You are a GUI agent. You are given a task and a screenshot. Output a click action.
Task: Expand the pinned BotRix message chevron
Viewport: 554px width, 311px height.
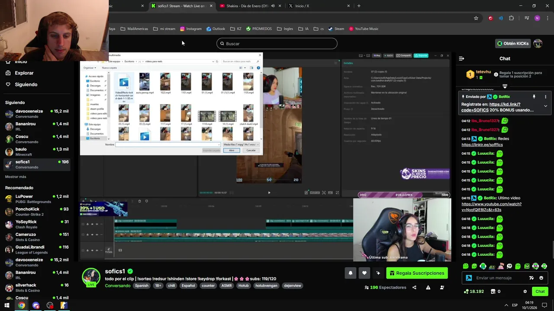coord(545,106)
